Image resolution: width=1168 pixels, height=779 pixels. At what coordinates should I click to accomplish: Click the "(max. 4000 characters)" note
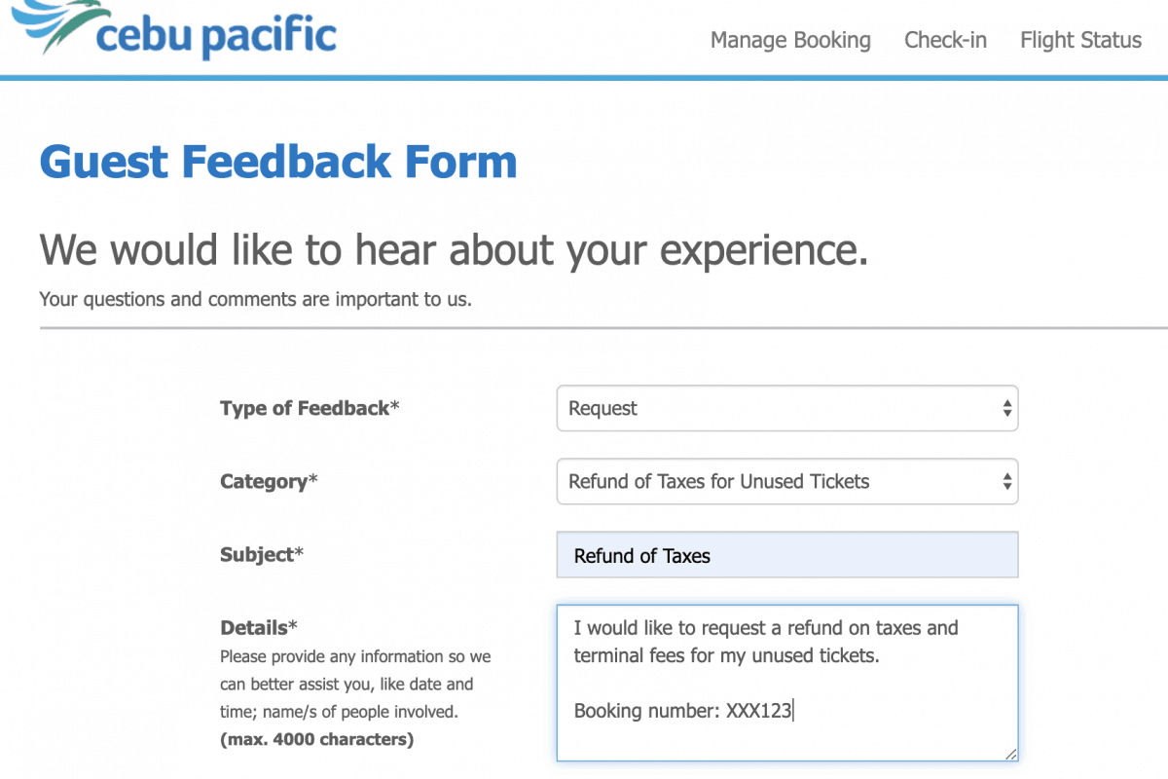316,740
